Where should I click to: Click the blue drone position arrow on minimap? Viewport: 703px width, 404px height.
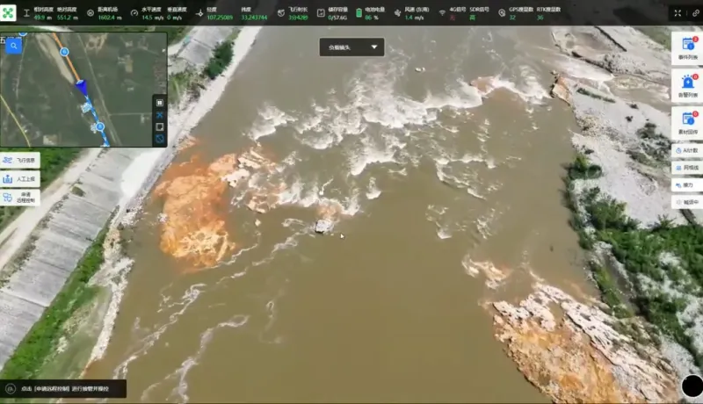click(x=82, y=87)
